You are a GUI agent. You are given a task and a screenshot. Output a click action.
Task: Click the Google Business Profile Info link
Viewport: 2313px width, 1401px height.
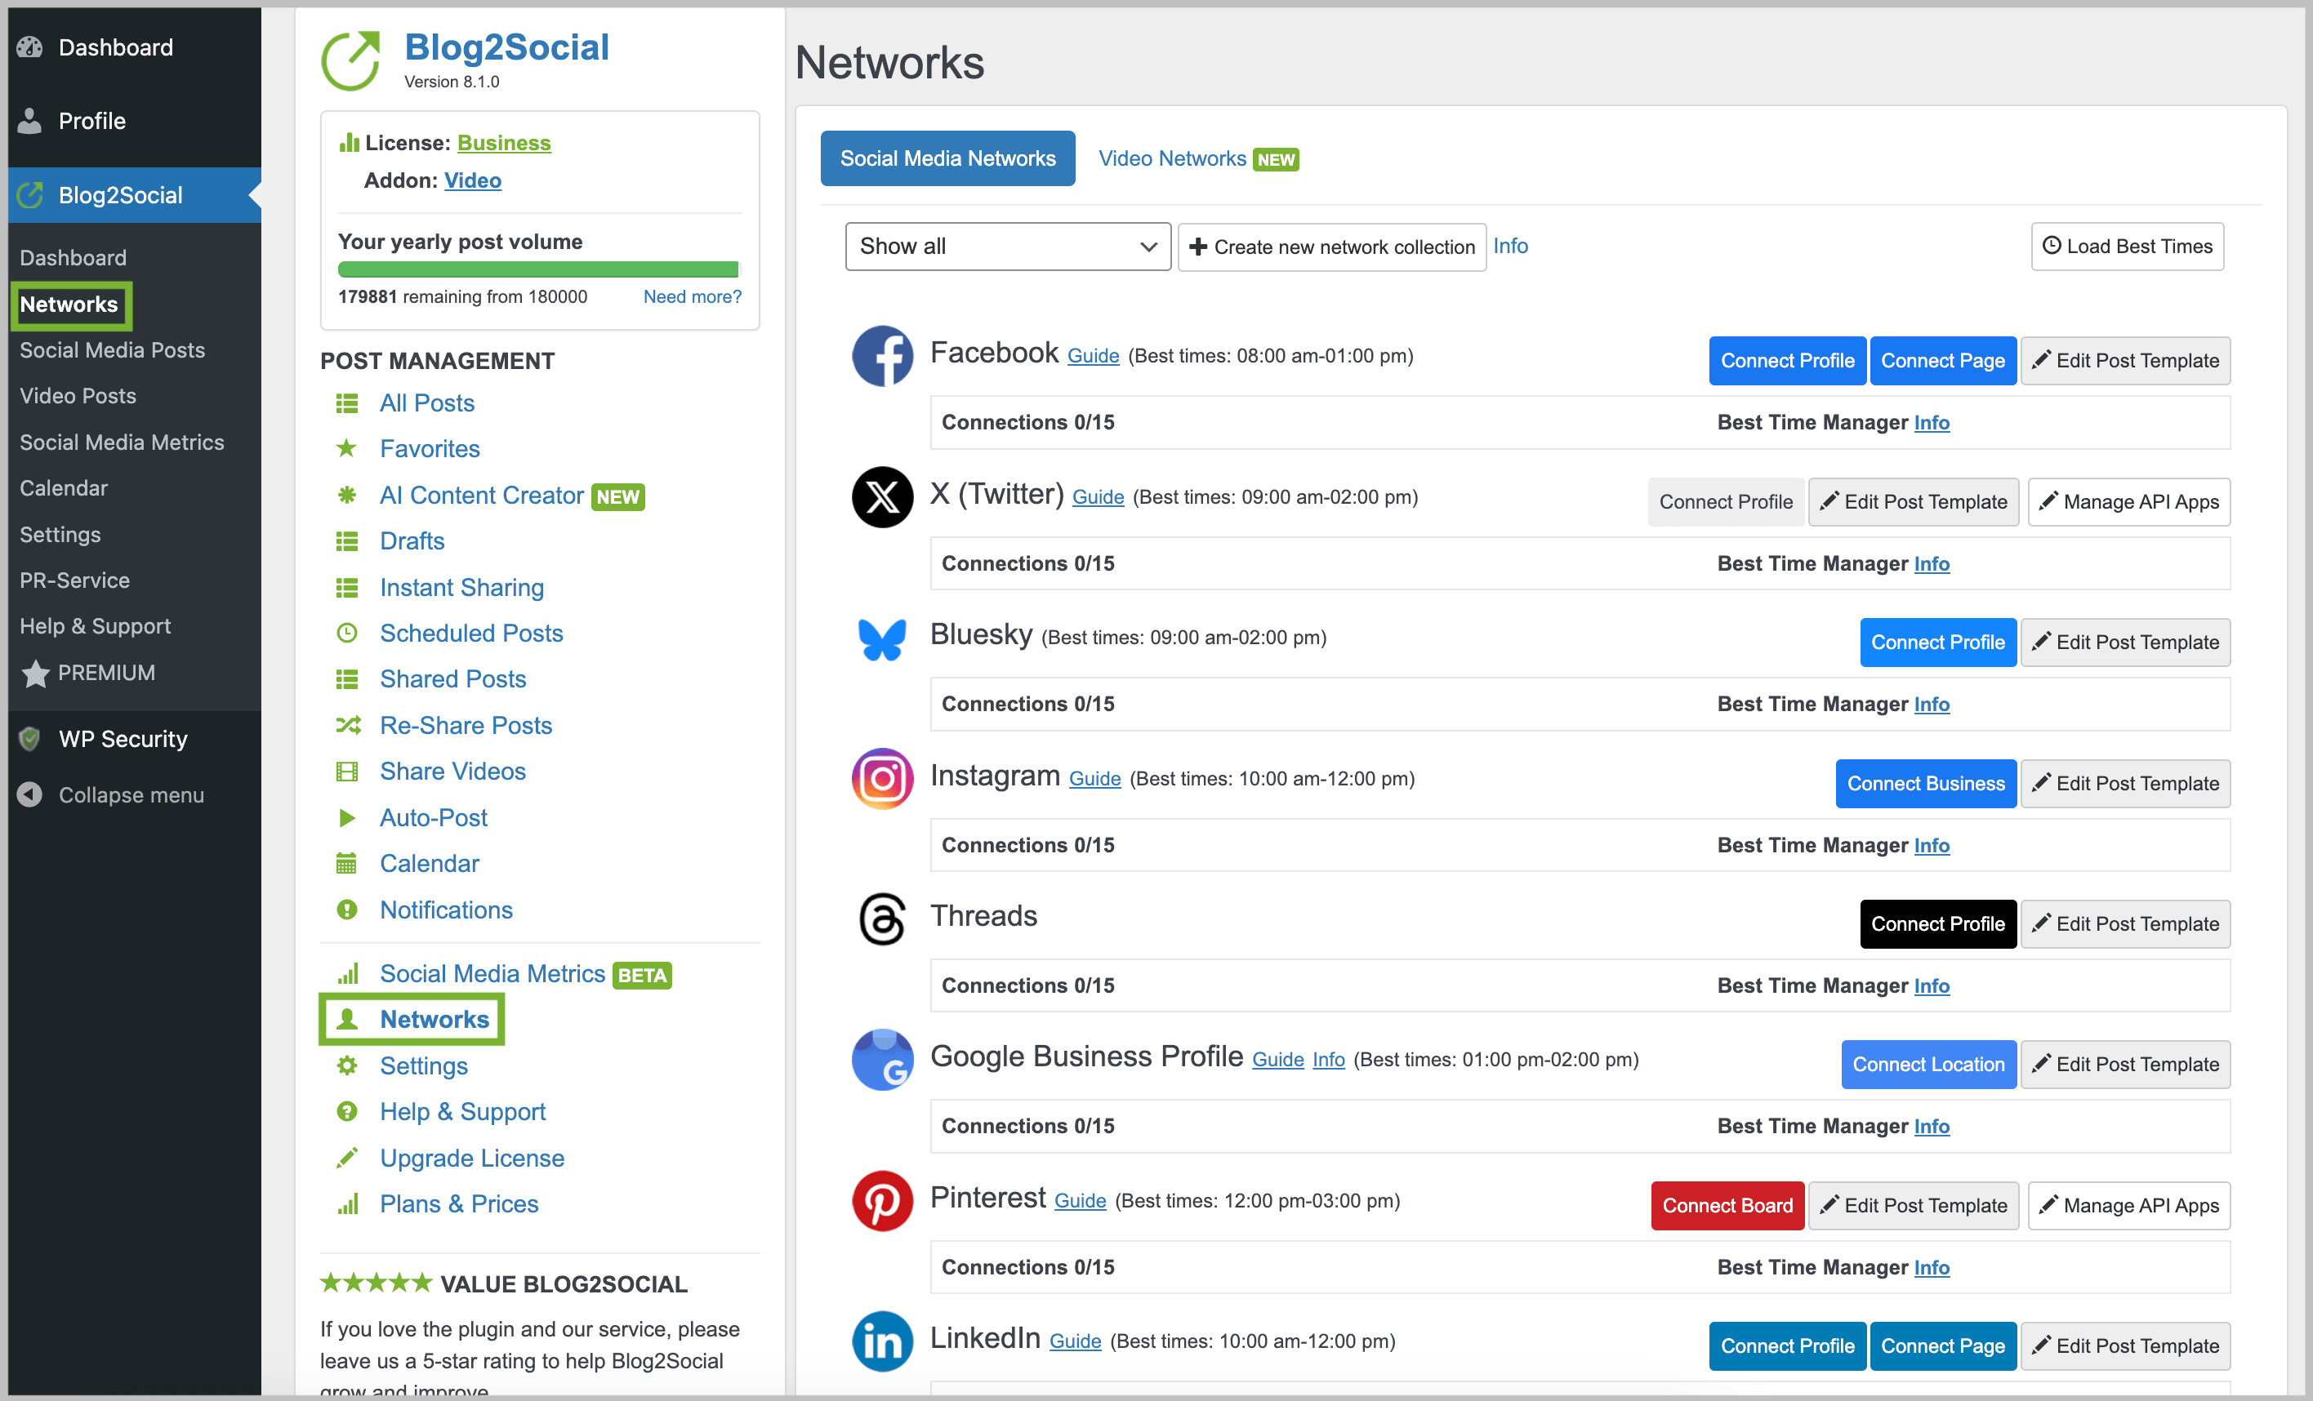click(x=1328, y=1061)
